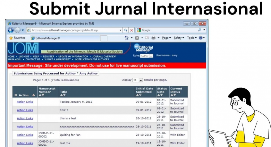Click the Home page icon

pos(127,38)
